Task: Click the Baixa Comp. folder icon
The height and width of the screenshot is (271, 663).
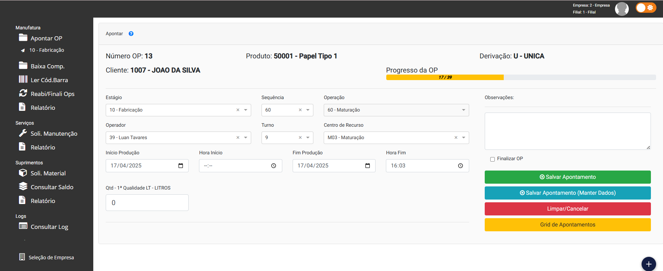Action: [23, 65]
